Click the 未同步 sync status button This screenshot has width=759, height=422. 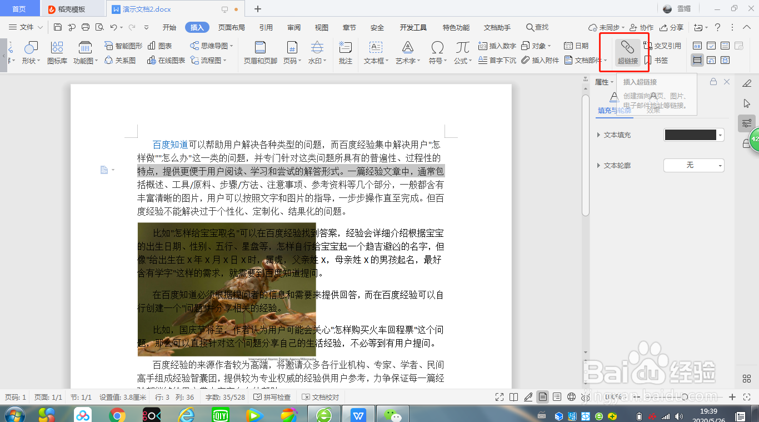click(x=607, y=27)
